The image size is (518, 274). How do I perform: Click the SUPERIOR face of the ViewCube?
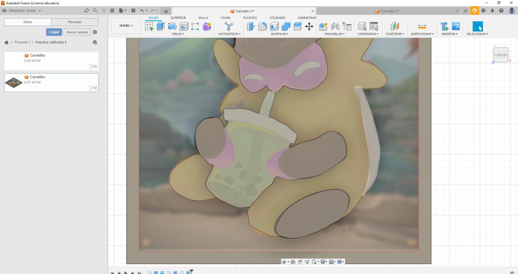(x=501, y=55)
